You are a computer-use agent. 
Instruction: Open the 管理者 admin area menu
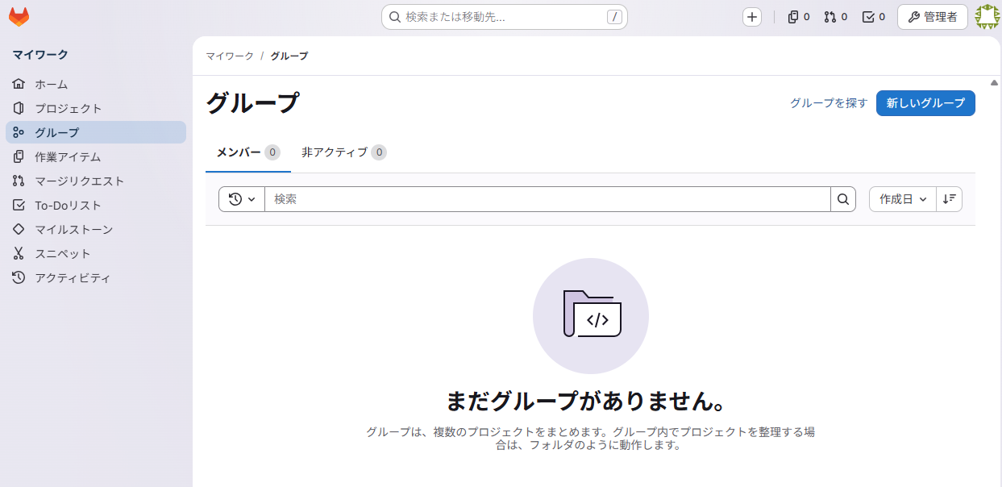[x=932, y=16]
